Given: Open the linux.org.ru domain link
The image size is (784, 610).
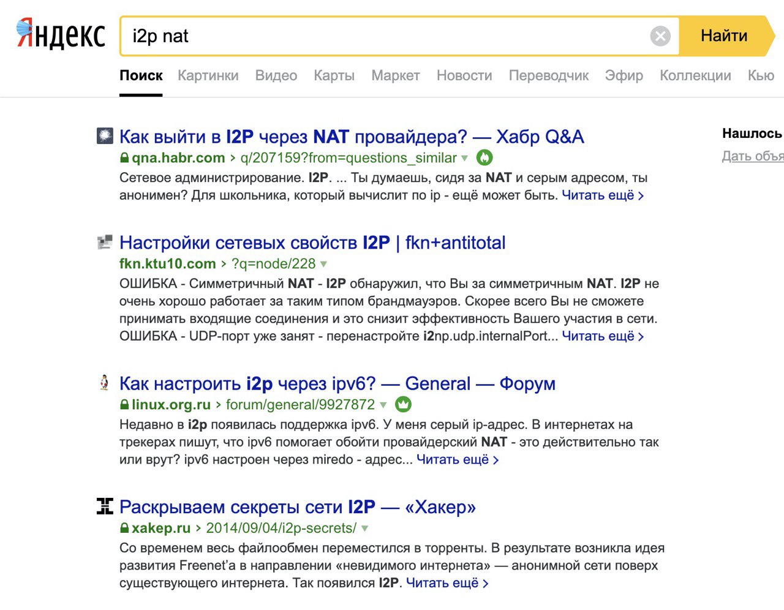Looking at the screenshot, I should (x=171, y=405).
